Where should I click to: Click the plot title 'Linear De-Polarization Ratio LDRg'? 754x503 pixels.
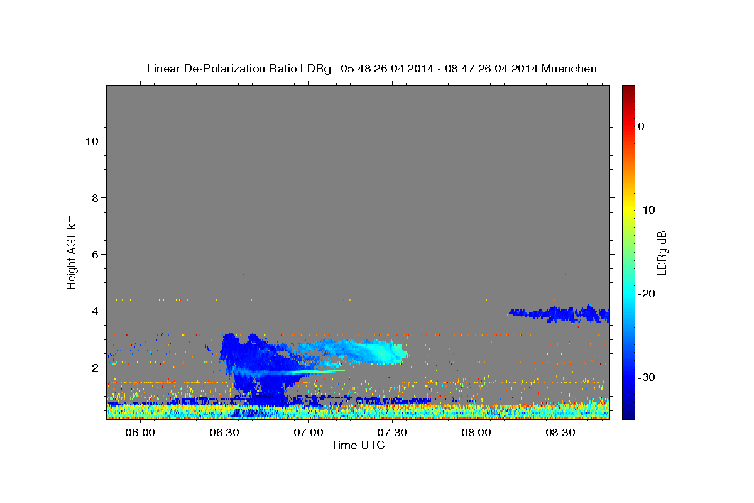coord(239,69)
